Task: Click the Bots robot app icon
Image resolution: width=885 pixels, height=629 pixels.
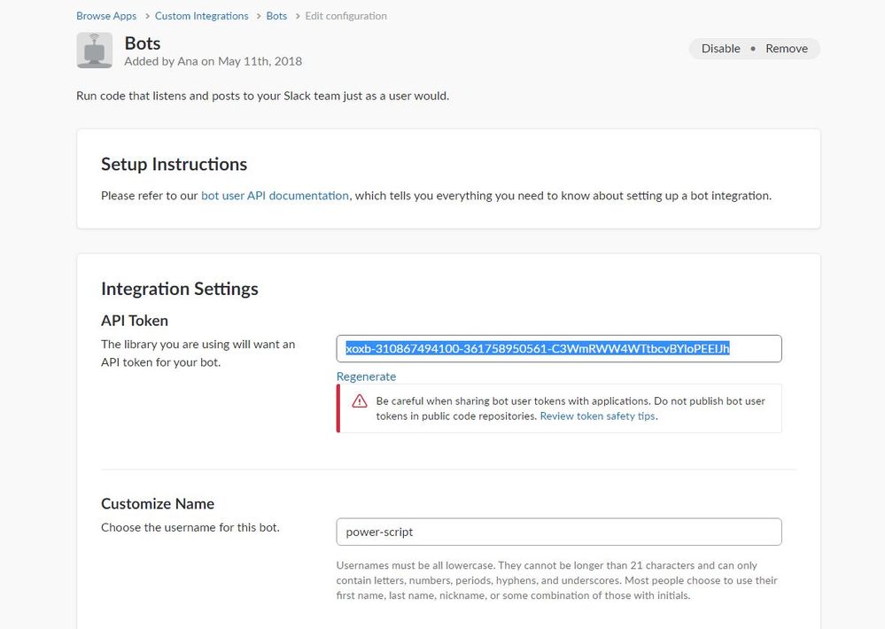Action: tap(94, 50)
